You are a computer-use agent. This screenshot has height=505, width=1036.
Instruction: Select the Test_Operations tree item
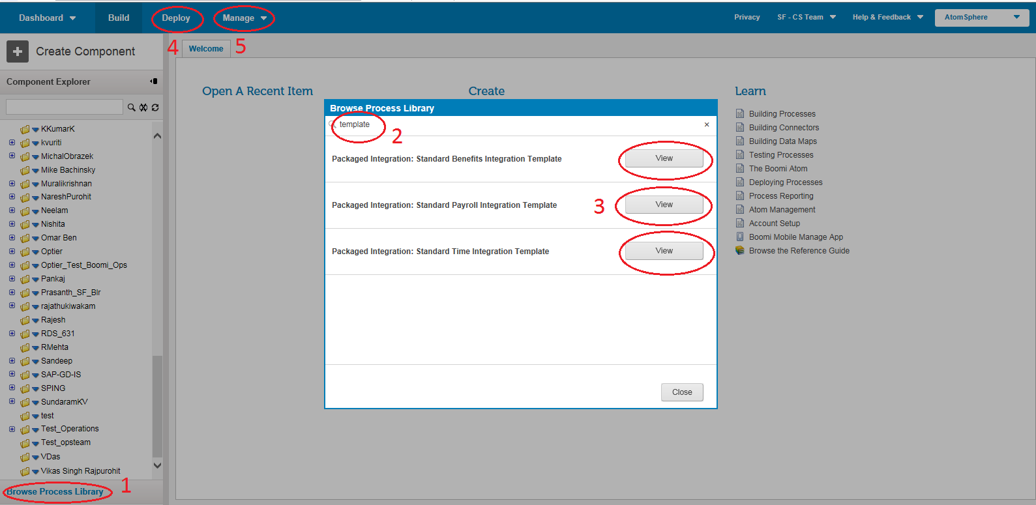(x=70, y=429)
